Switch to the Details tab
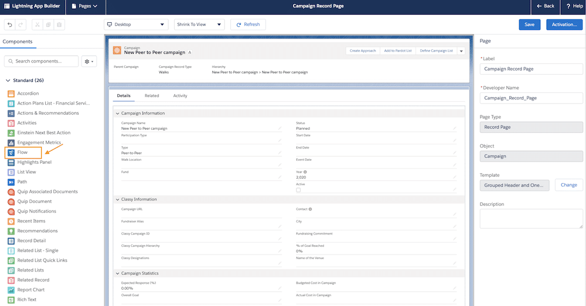Image resolution: width=586 pixels, height=306 pixels. (x=124, y=96)
